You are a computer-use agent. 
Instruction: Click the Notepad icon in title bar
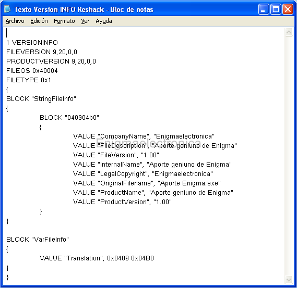click(x=7, y=9)
